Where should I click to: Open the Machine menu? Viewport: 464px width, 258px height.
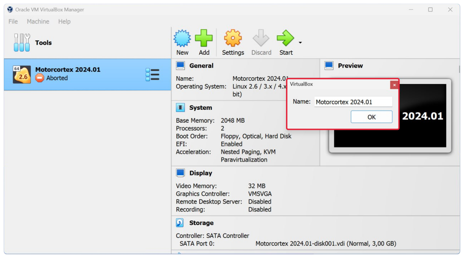[38, 21]
